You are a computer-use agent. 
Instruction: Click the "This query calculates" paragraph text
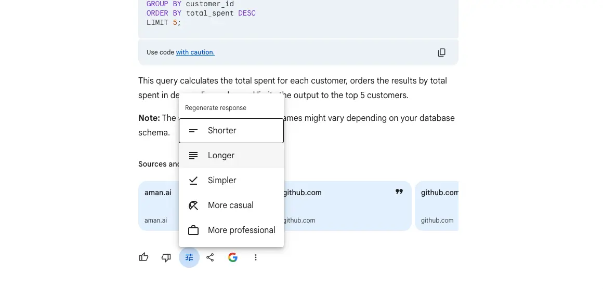click(x=292, y=81)
